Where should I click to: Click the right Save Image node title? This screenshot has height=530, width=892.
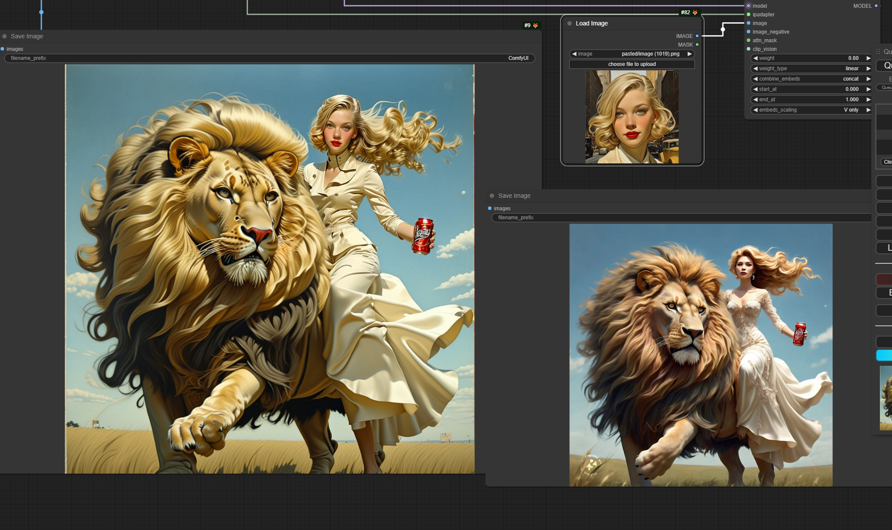pos(514,196)
